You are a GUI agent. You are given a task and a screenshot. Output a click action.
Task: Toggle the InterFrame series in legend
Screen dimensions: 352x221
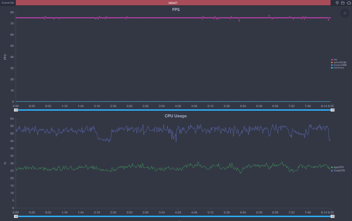(338, 68)
